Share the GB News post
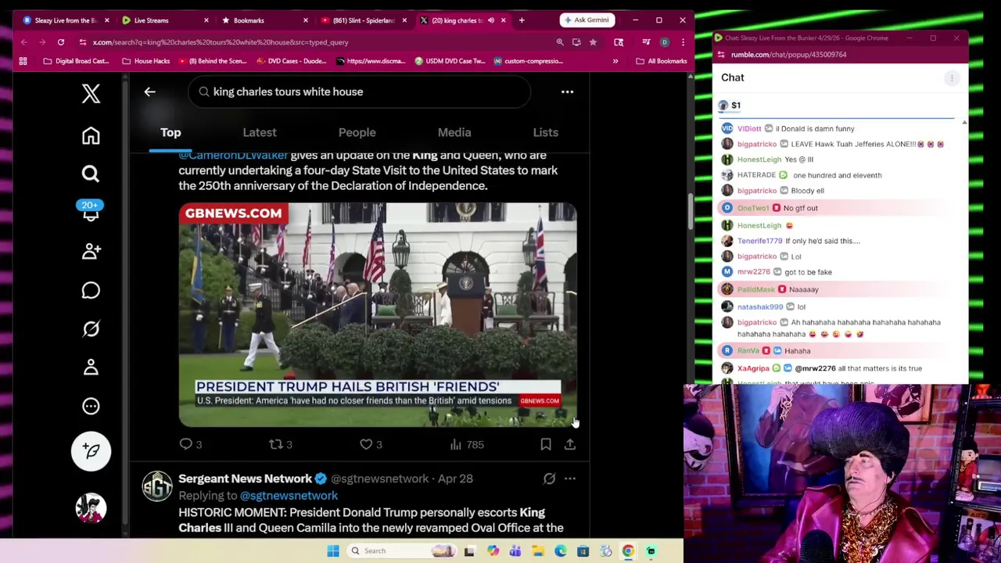1001x563 pixels. pyautogui.click(x=570, y=444)
